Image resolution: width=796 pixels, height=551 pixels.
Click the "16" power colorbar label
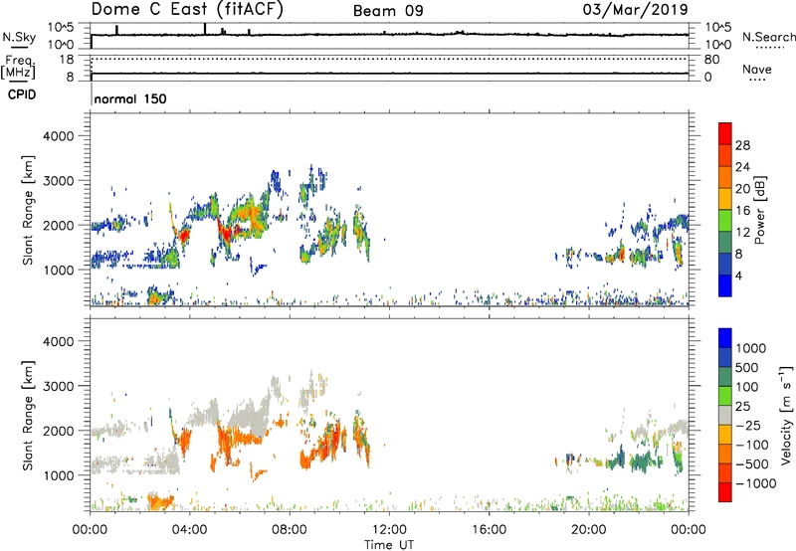pyautogui.click(x=742, y=211)
